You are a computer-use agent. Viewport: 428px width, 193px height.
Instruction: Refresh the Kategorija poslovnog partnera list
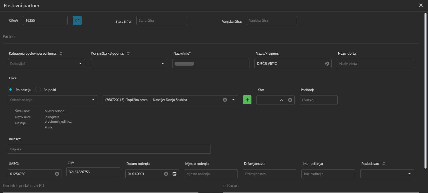pos(61,53)
